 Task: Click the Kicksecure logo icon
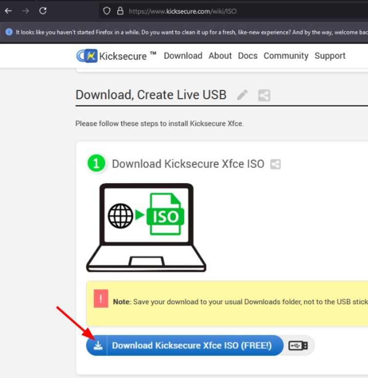click(x=87, y=56)
